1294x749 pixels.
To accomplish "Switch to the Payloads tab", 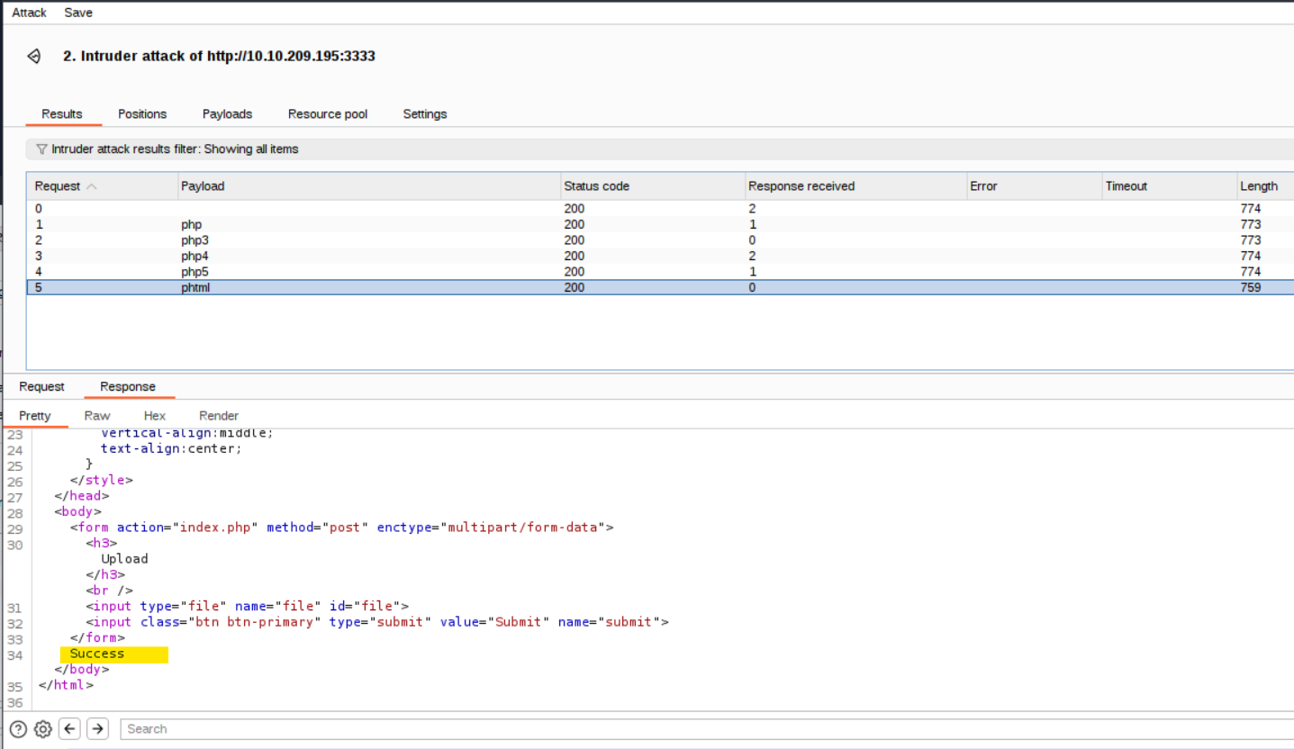I will (227, 114).
